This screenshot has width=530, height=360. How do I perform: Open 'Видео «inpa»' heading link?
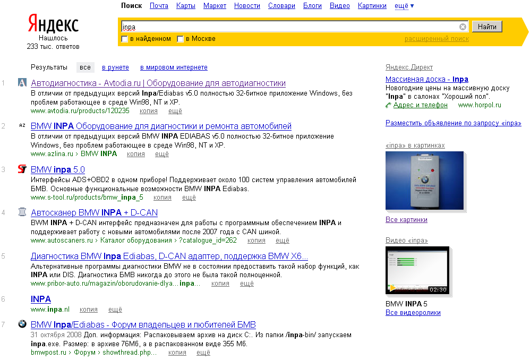[407, 241]
